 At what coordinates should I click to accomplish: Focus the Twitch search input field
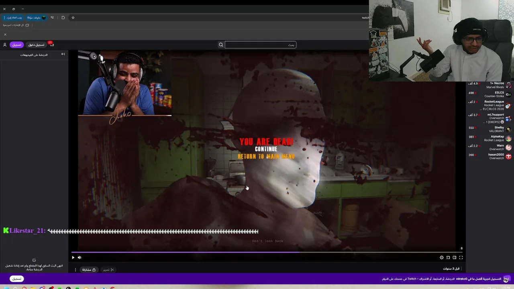pos(260,45)
